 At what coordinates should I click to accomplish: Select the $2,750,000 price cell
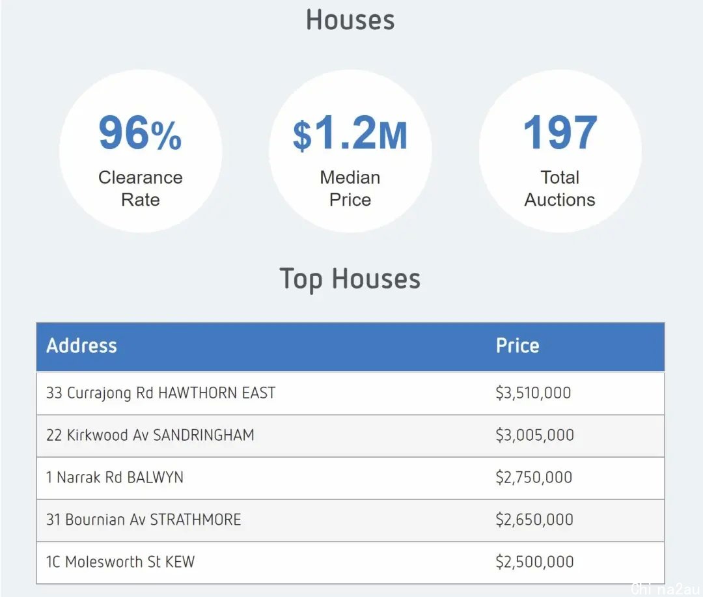tap(534, 477)
